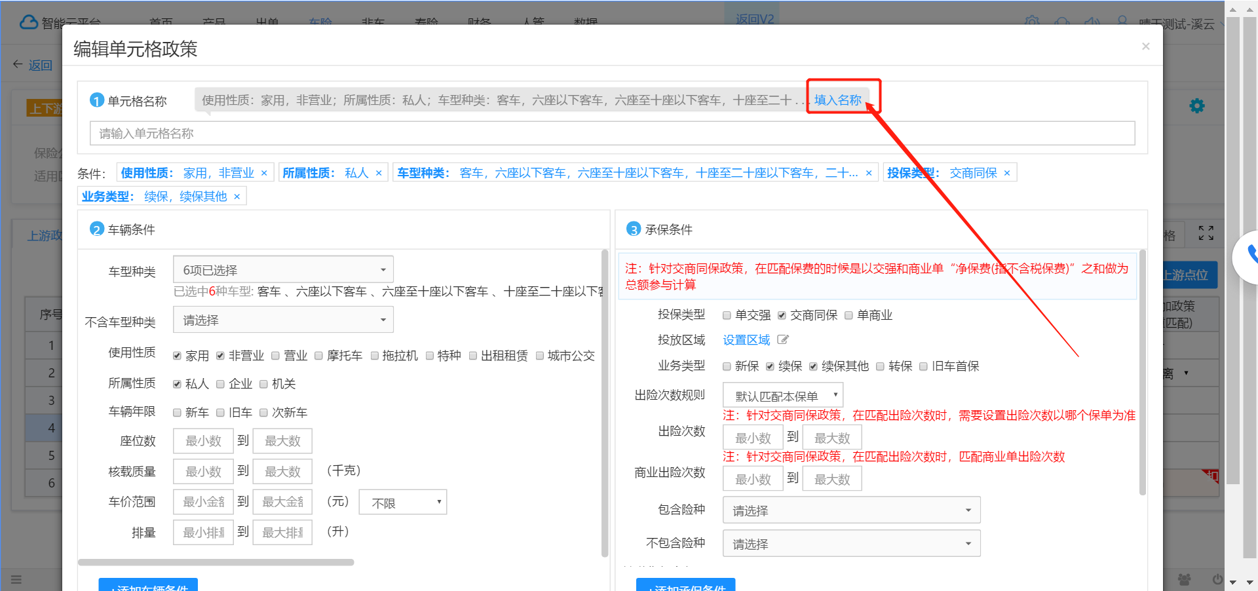The image size is (1258, 591).
Task: Remove the 使用性质 condition tag
Action: (x=264, y=173)
